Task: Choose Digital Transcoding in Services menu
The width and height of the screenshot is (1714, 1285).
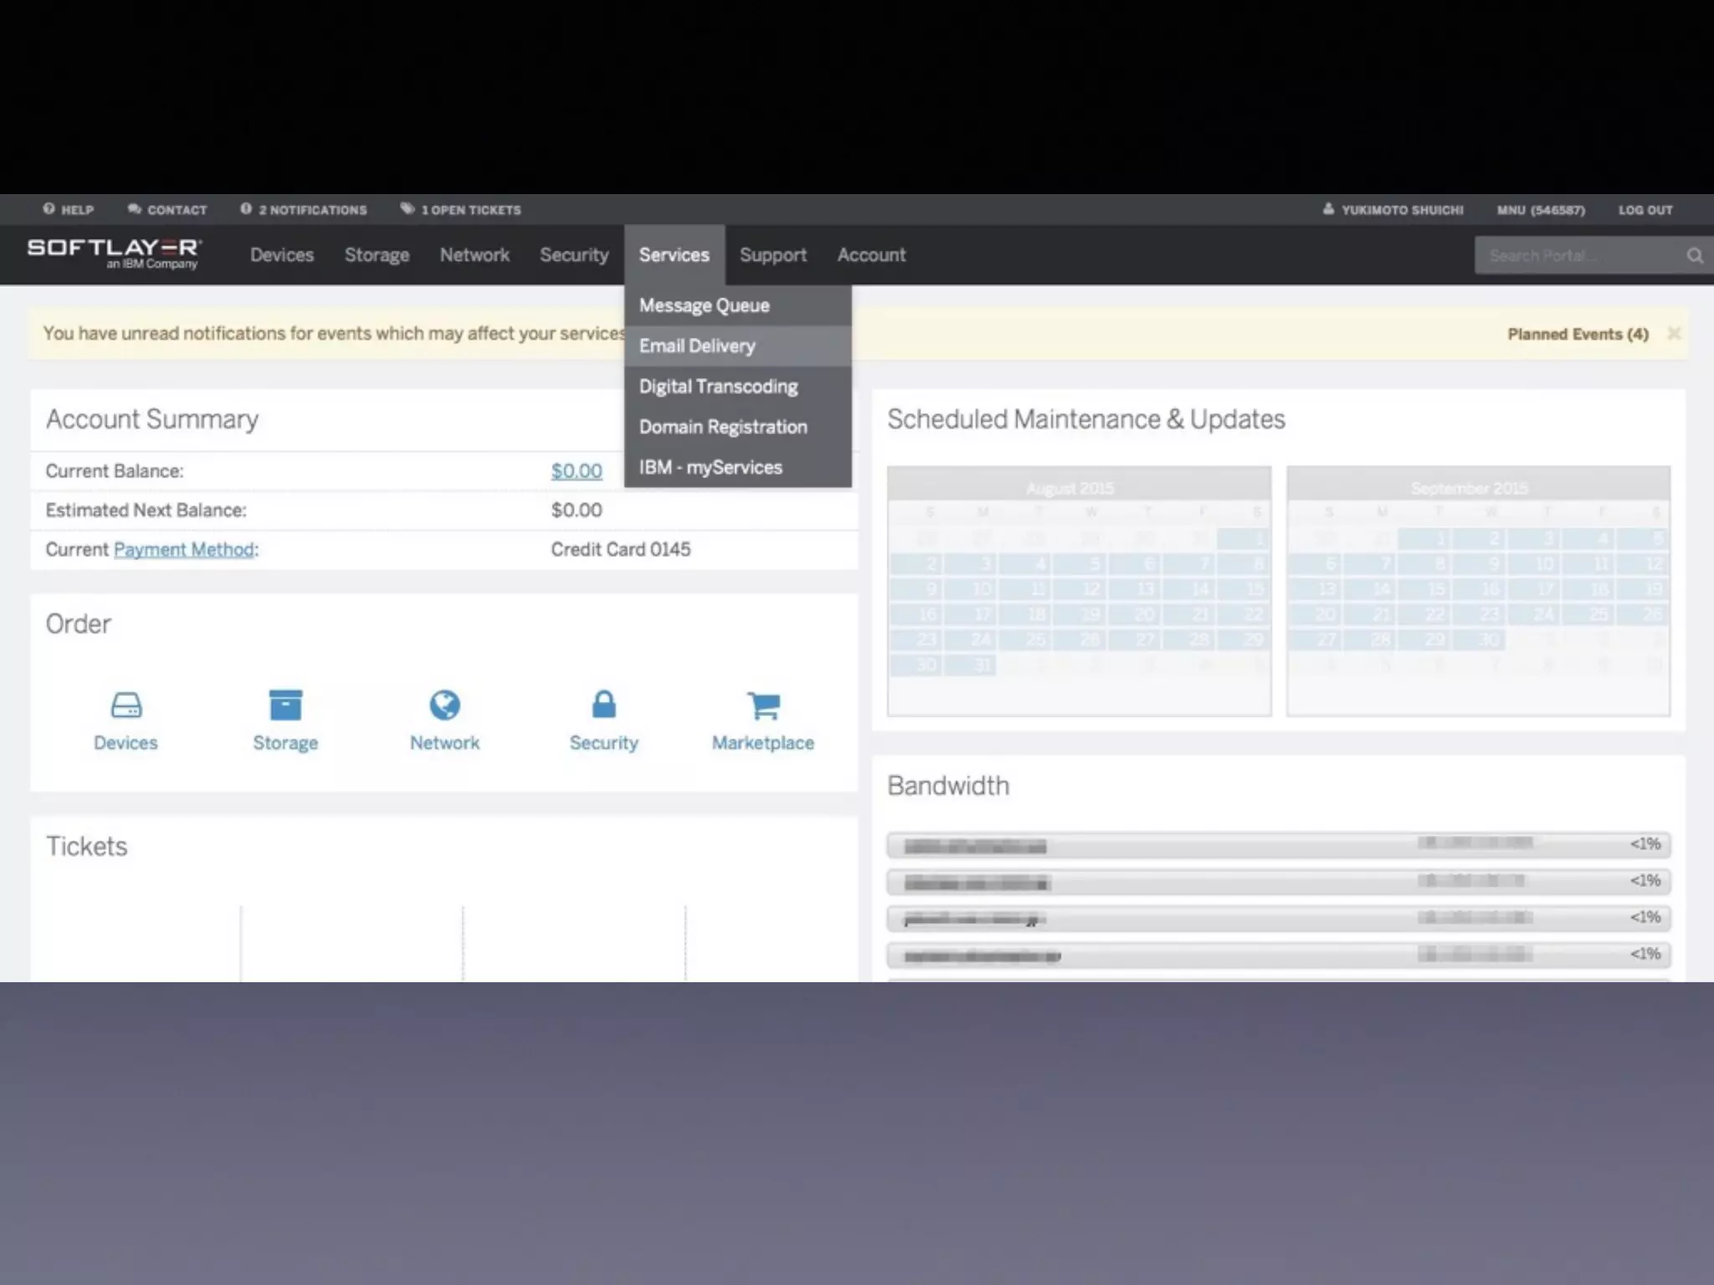Action: point(738,387)
